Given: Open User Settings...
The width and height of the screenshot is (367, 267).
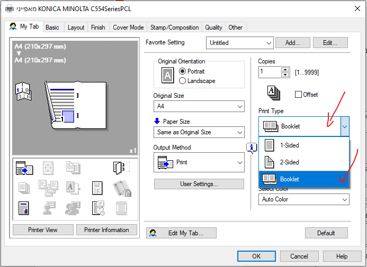Looking at the screenshot, I should tap(199, 184).
